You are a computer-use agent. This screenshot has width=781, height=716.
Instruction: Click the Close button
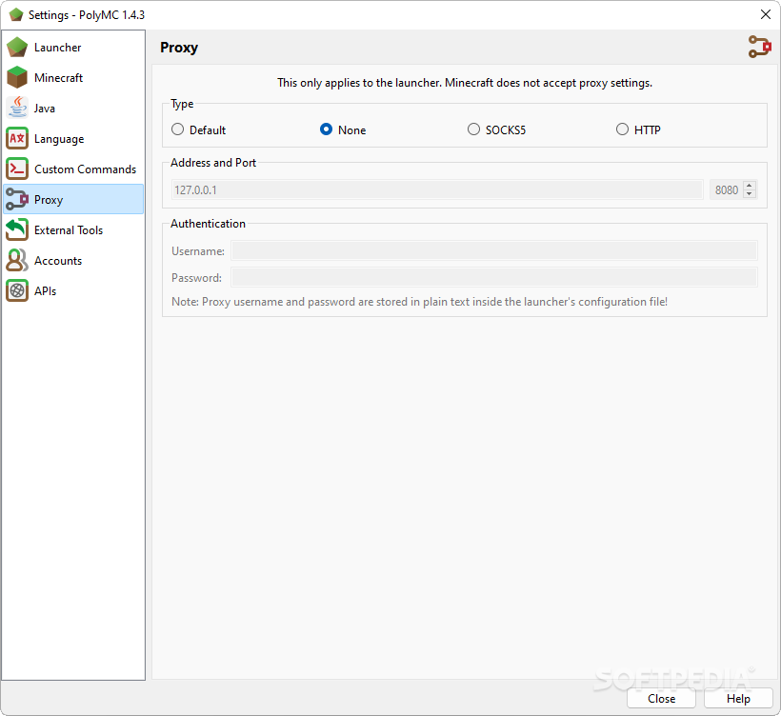tap(661, 698)
